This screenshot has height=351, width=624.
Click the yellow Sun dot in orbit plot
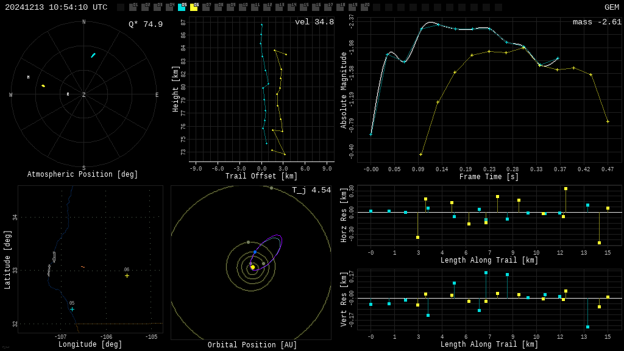tap(253, 267)
